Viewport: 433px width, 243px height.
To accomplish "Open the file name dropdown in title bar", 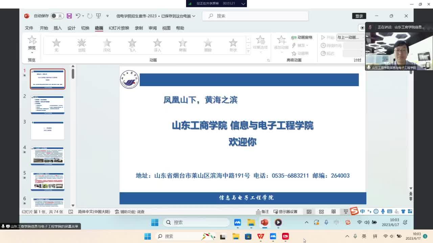I will [x=193, y=16].
